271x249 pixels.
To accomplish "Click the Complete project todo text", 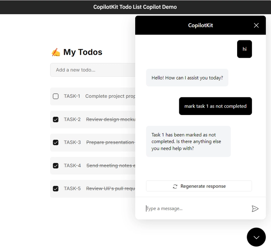I will click(x=110, y=96).
